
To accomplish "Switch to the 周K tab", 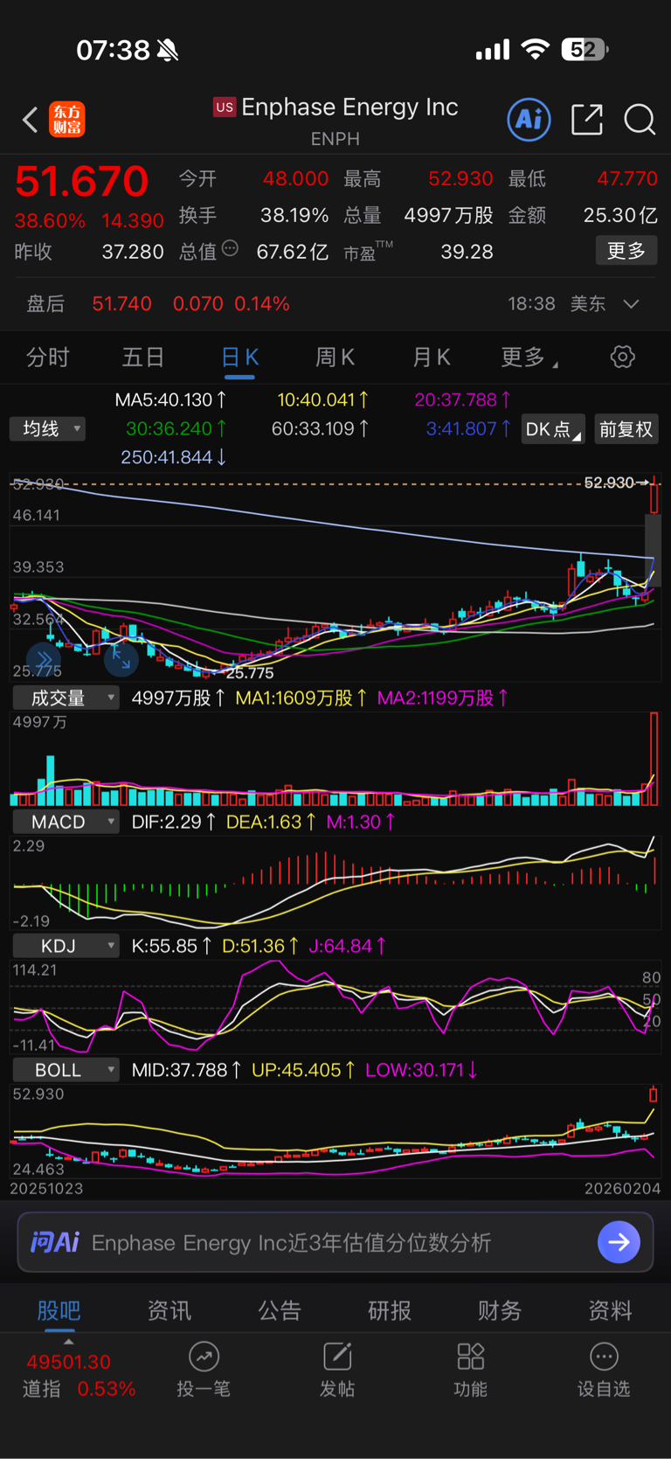I will (335, 357).
